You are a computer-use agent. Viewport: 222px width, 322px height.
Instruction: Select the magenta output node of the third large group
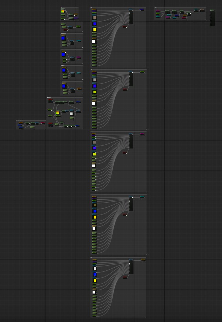tap(142, 134)
